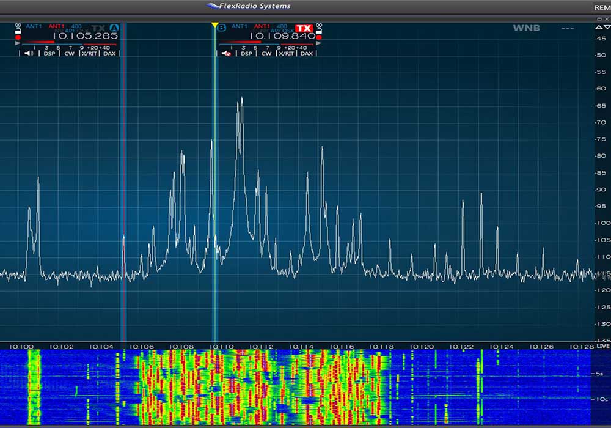Click the 10.128 frequency scale label
611x428 pixels.
[582, 347]
